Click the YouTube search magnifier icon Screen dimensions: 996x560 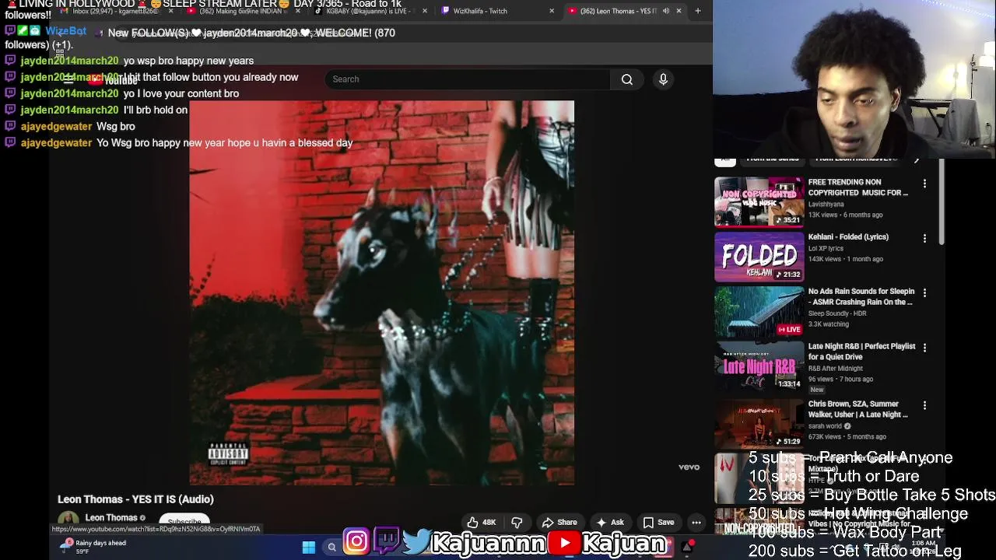coord(626,79)
